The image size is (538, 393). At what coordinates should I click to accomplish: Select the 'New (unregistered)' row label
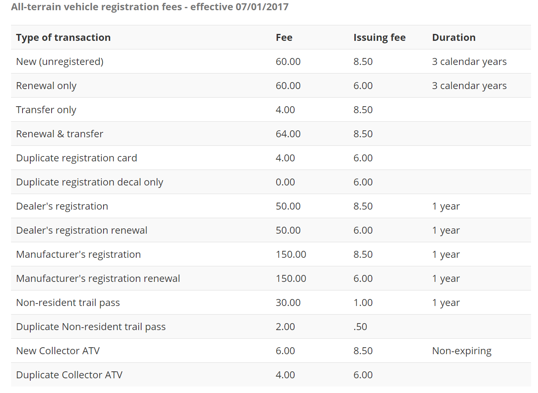point(60,62)
